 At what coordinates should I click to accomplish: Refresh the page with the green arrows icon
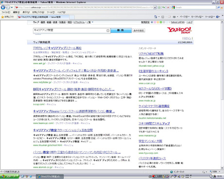(164, 7)
